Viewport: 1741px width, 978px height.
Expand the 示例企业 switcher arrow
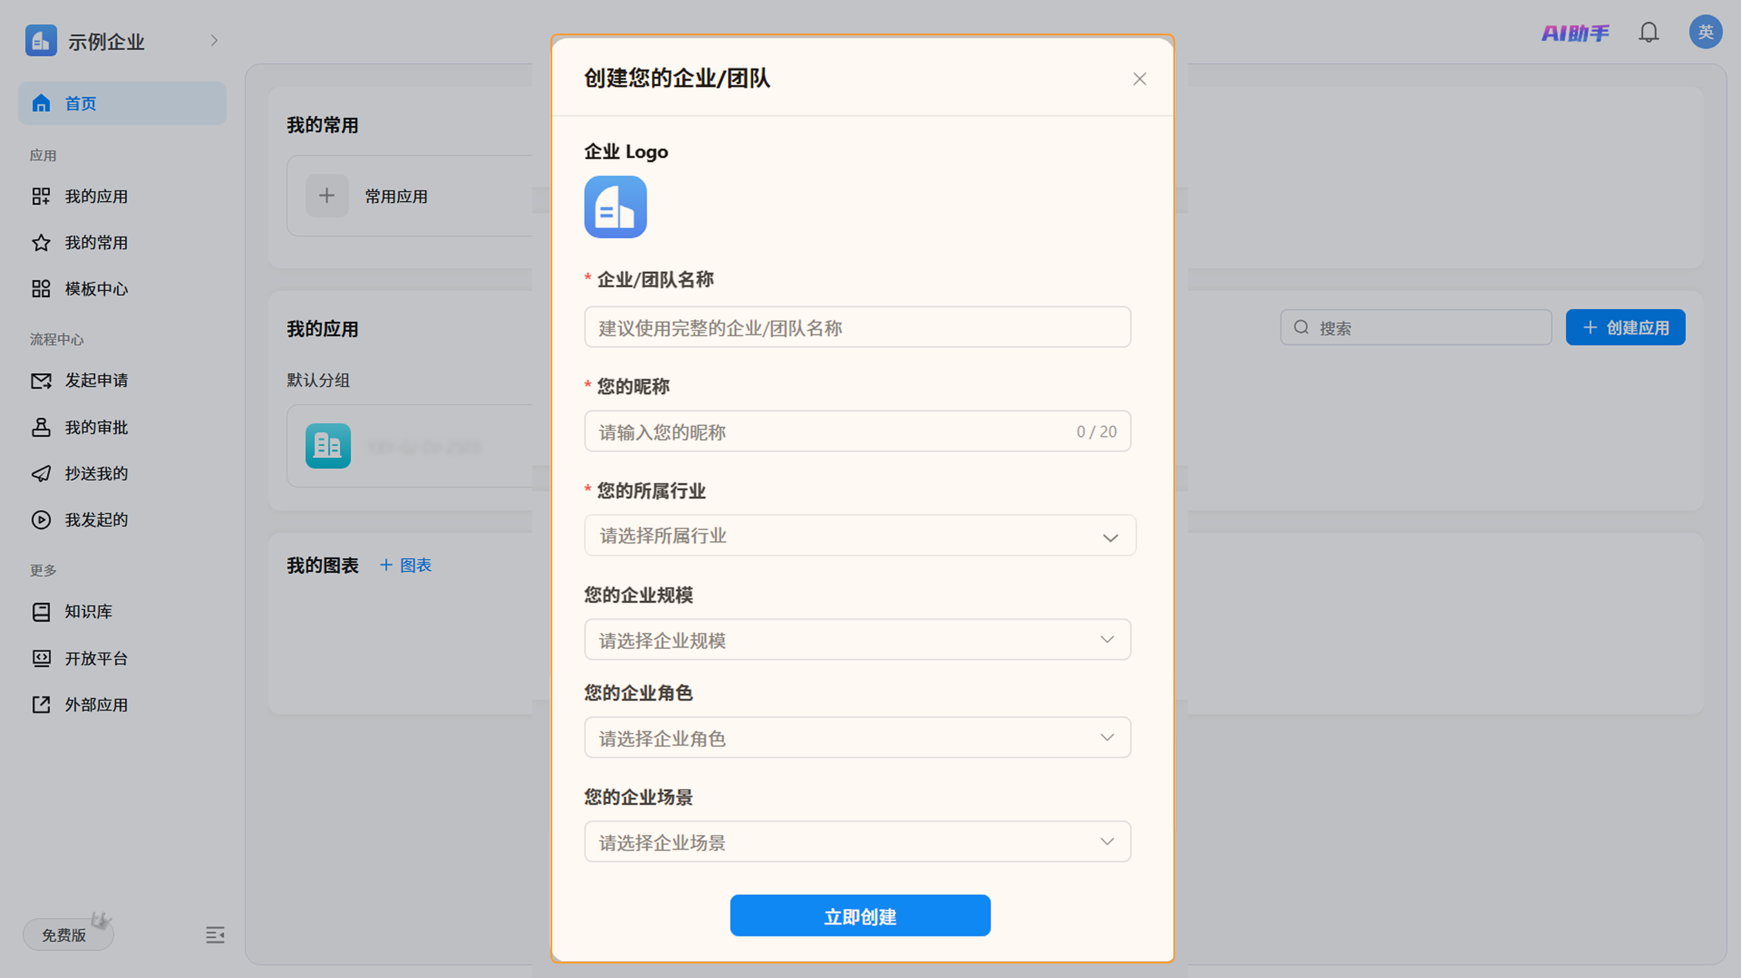214,40
